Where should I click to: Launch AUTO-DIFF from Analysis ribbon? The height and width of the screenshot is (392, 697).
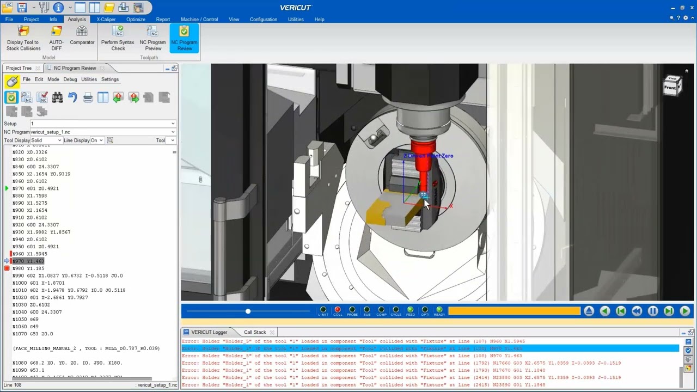coord(56,39)
